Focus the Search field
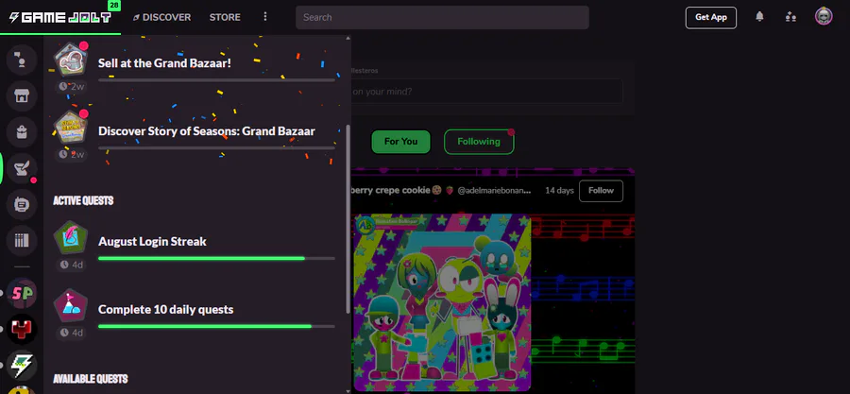Screen dimensions: 850x394 click(442, 17)
